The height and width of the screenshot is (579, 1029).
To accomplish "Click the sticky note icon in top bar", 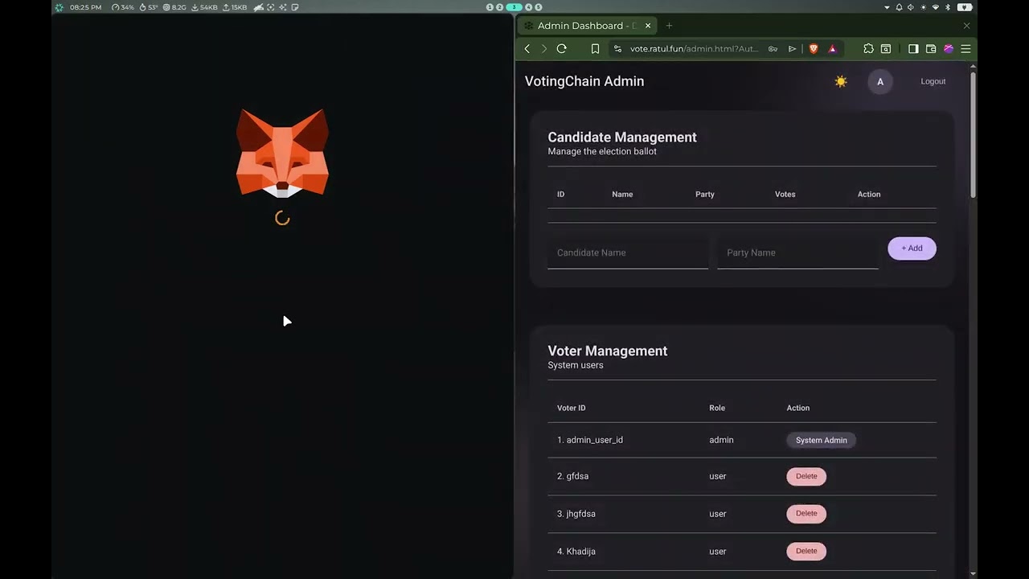I will click(x=295, y=7).
